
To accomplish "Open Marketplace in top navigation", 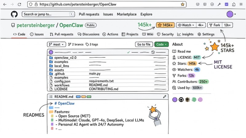I will (127, 14).
